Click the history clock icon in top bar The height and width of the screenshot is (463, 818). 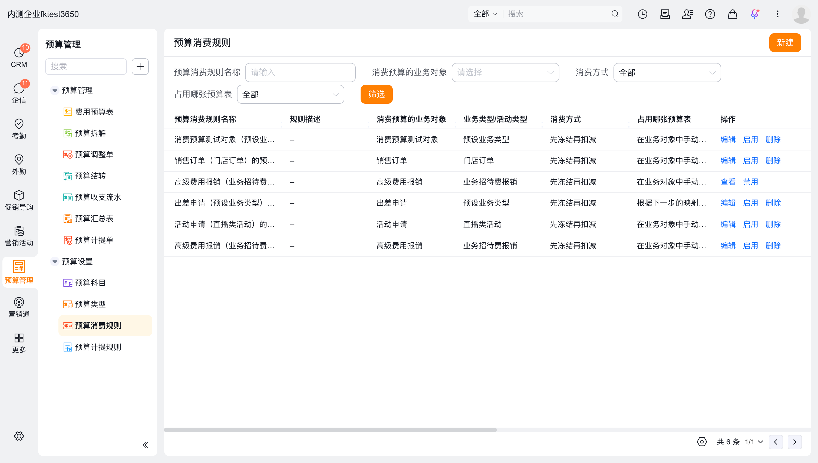coord(642,14)
